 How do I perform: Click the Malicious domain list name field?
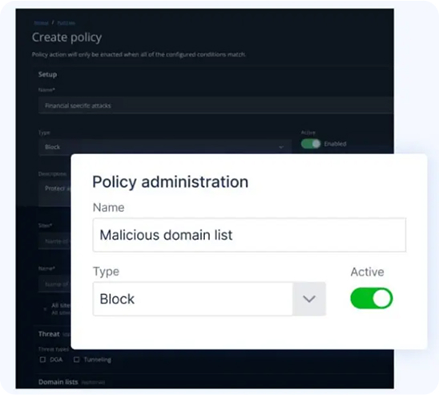[249, 235]
